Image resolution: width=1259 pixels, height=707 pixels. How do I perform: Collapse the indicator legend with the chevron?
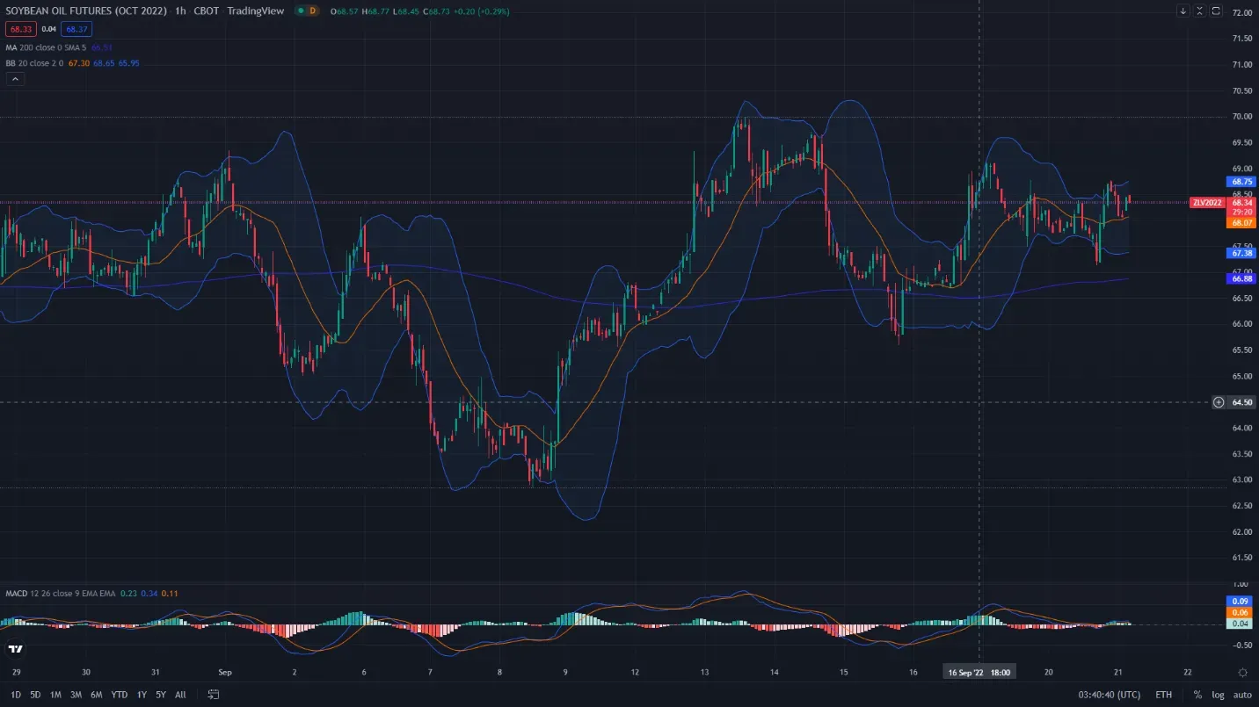pyautogui.click(x=16, y=79)
